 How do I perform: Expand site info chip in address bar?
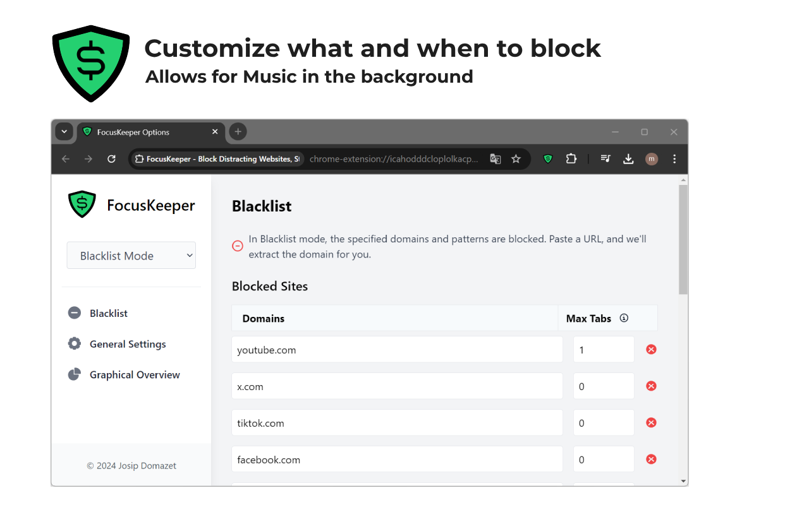pos(138,158)
